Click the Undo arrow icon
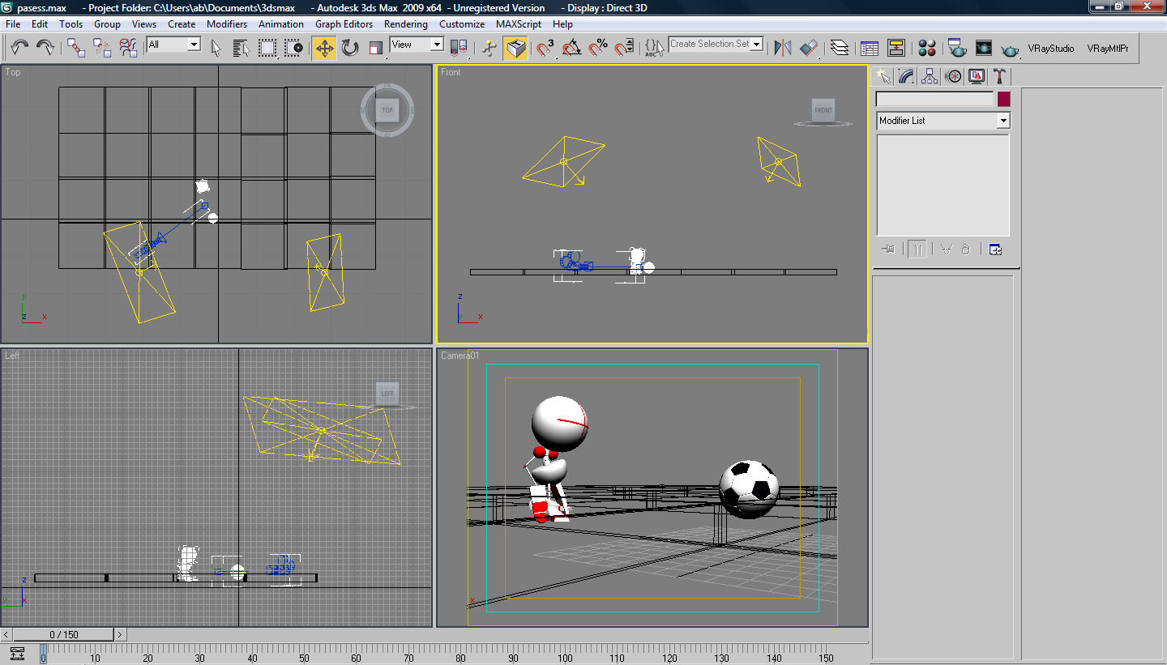 [x=19, y=48]
